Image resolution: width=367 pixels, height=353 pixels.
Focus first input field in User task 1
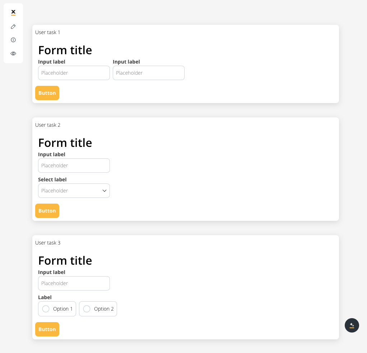point(74,73)
